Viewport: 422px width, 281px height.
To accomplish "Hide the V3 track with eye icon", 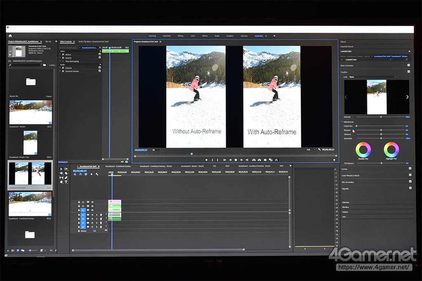I will pos(92,202).
